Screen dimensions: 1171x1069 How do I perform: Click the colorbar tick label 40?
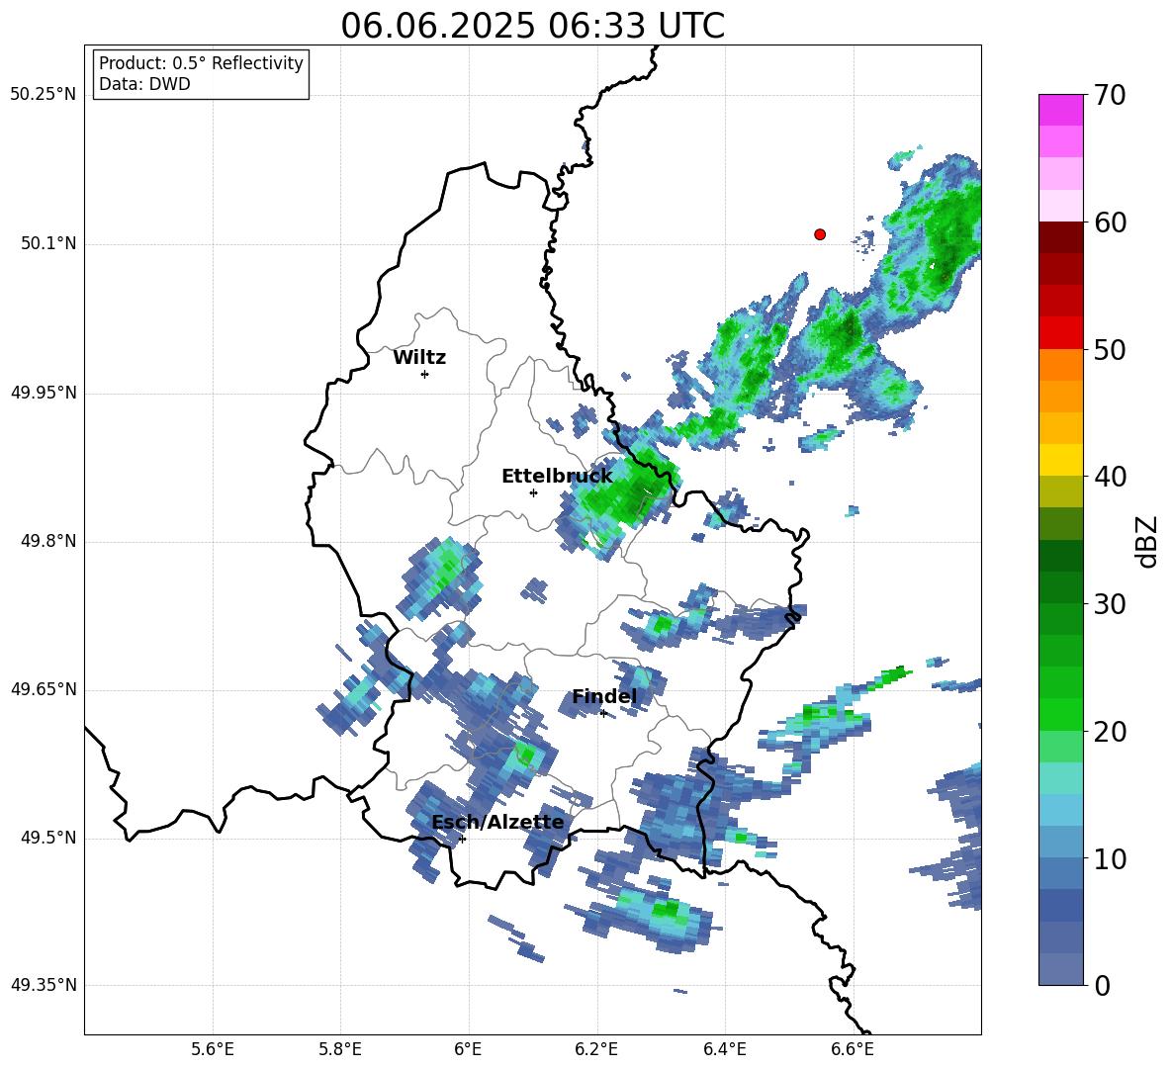[x=1110, y=477]
